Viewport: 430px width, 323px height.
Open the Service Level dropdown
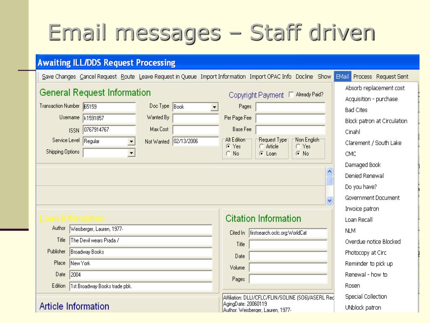[131, 141]
